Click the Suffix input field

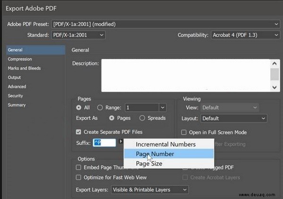click(104, 143)
